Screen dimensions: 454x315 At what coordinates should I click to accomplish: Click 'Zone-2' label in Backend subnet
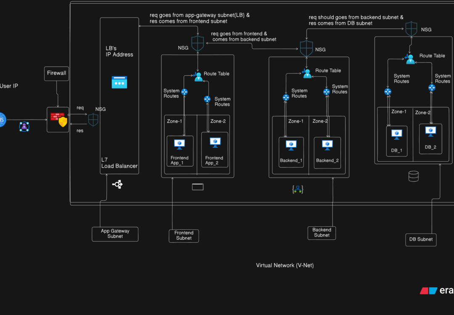[x=320, y=121]
